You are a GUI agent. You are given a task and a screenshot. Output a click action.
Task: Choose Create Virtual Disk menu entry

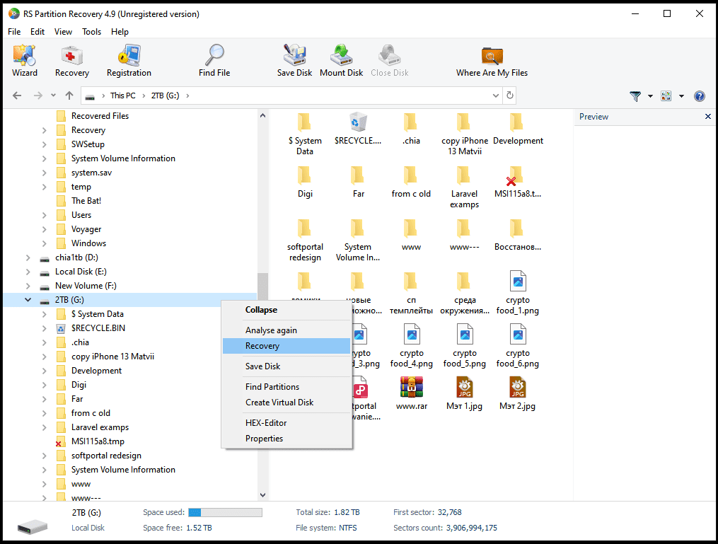(286, 403)
